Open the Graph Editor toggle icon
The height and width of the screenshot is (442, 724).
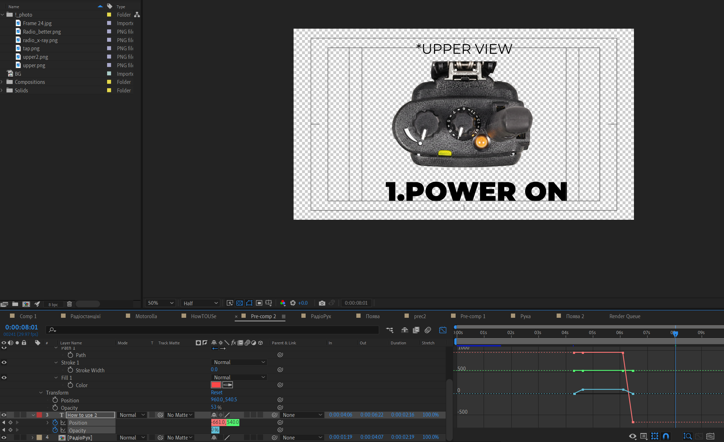pyautogui.click(x=442, y=330)
